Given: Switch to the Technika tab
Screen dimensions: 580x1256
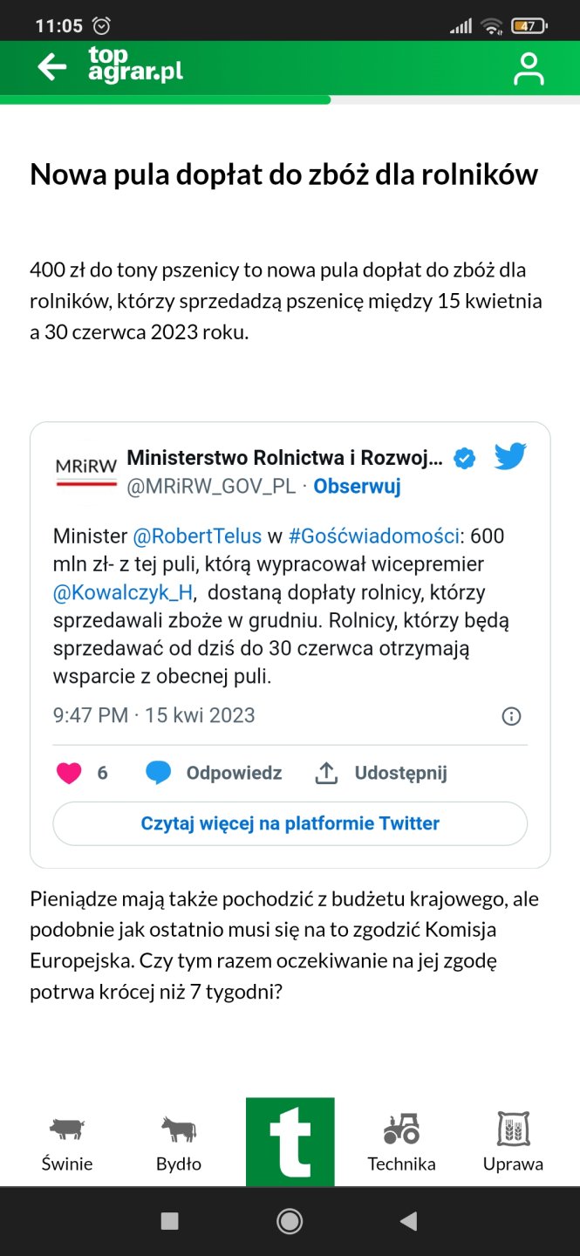Looking at the screenshot, I should 401,1143.
